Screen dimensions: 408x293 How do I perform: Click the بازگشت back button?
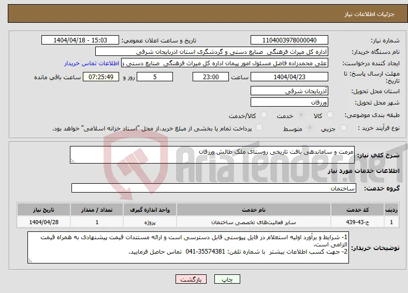pos(191,279)
